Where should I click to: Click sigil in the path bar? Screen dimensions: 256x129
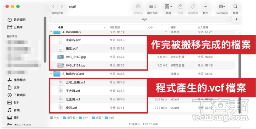point(110,118)
